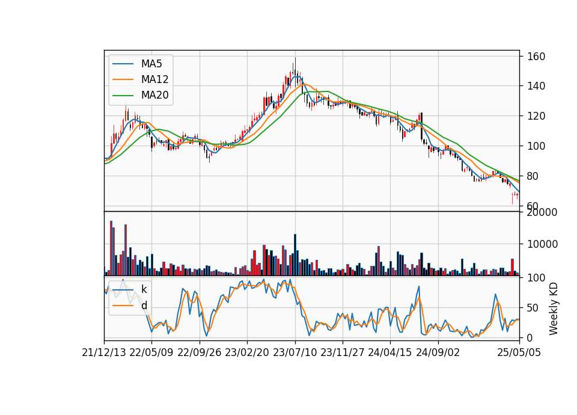Click the price axis value 160

537,57
